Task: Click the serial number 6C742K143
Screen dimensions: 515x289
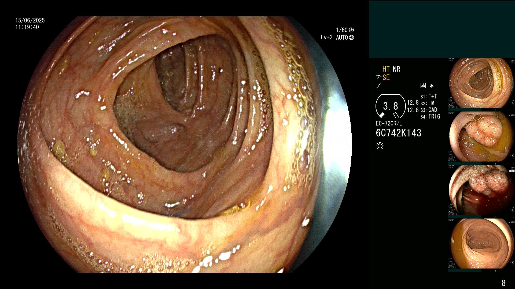Action: click(399, 133)
